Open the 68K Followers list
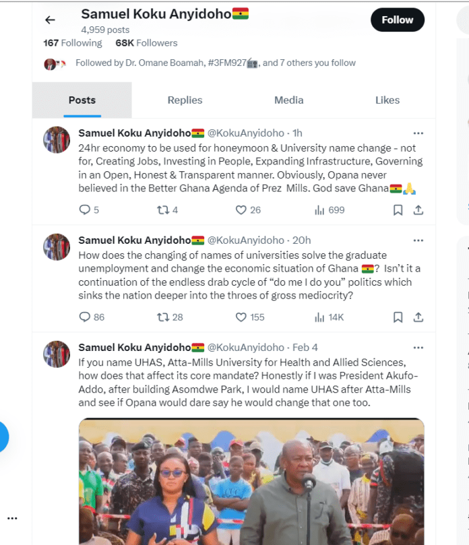Screen dimensions: 469x545 coord(146,43)
